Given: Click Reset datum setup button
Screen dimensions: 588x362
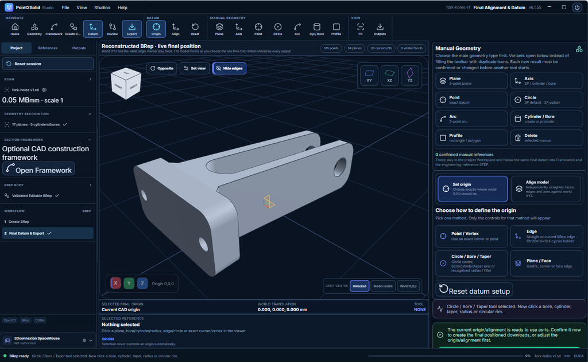Looking at the screenshot, I should click(x=474, y=290).
